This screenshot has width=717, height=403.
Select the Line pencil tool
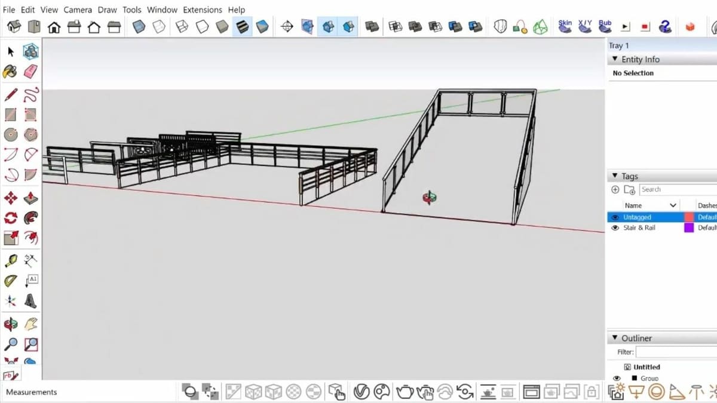click(10, 94)
